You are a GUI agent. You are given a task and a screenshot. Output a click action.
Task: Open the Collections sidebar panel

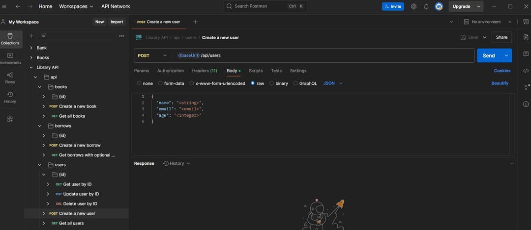point(10,39)
